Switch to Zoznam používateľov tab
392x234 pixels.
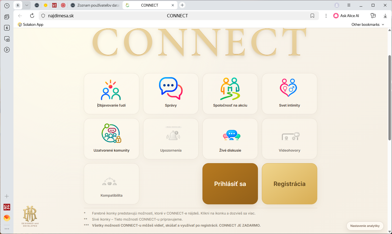[x=95, y=5]
